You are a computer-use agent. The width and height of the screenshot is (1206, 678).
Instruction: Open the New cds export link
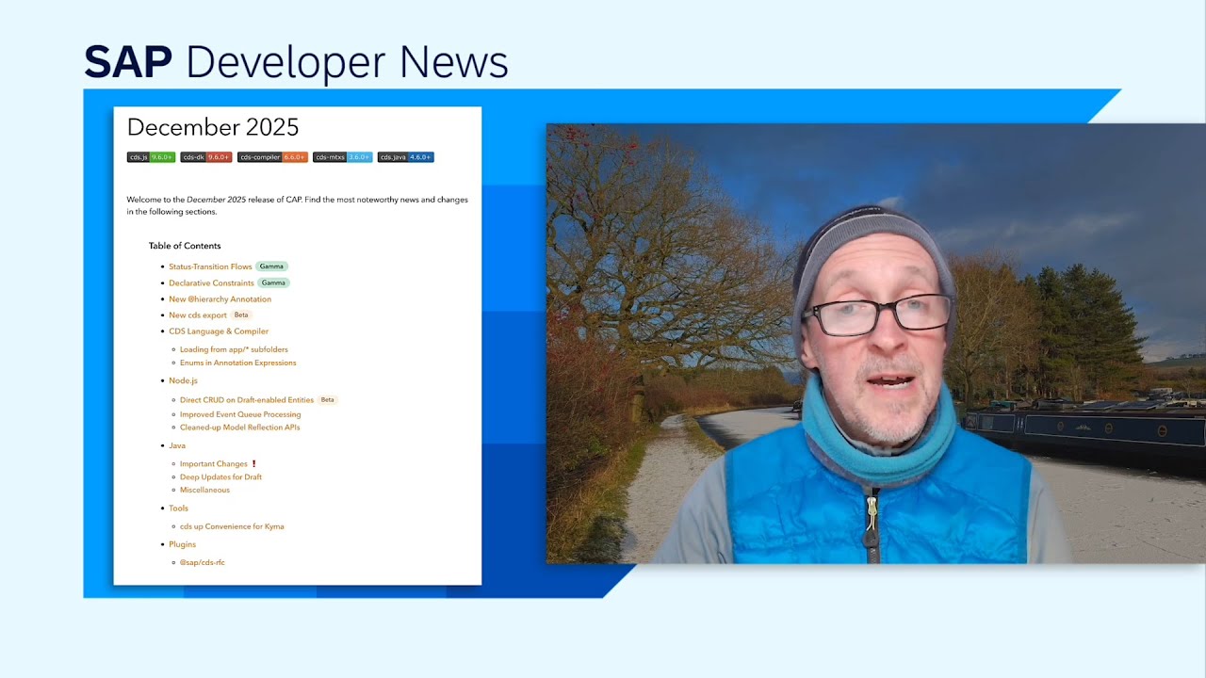tap(198, 315)
